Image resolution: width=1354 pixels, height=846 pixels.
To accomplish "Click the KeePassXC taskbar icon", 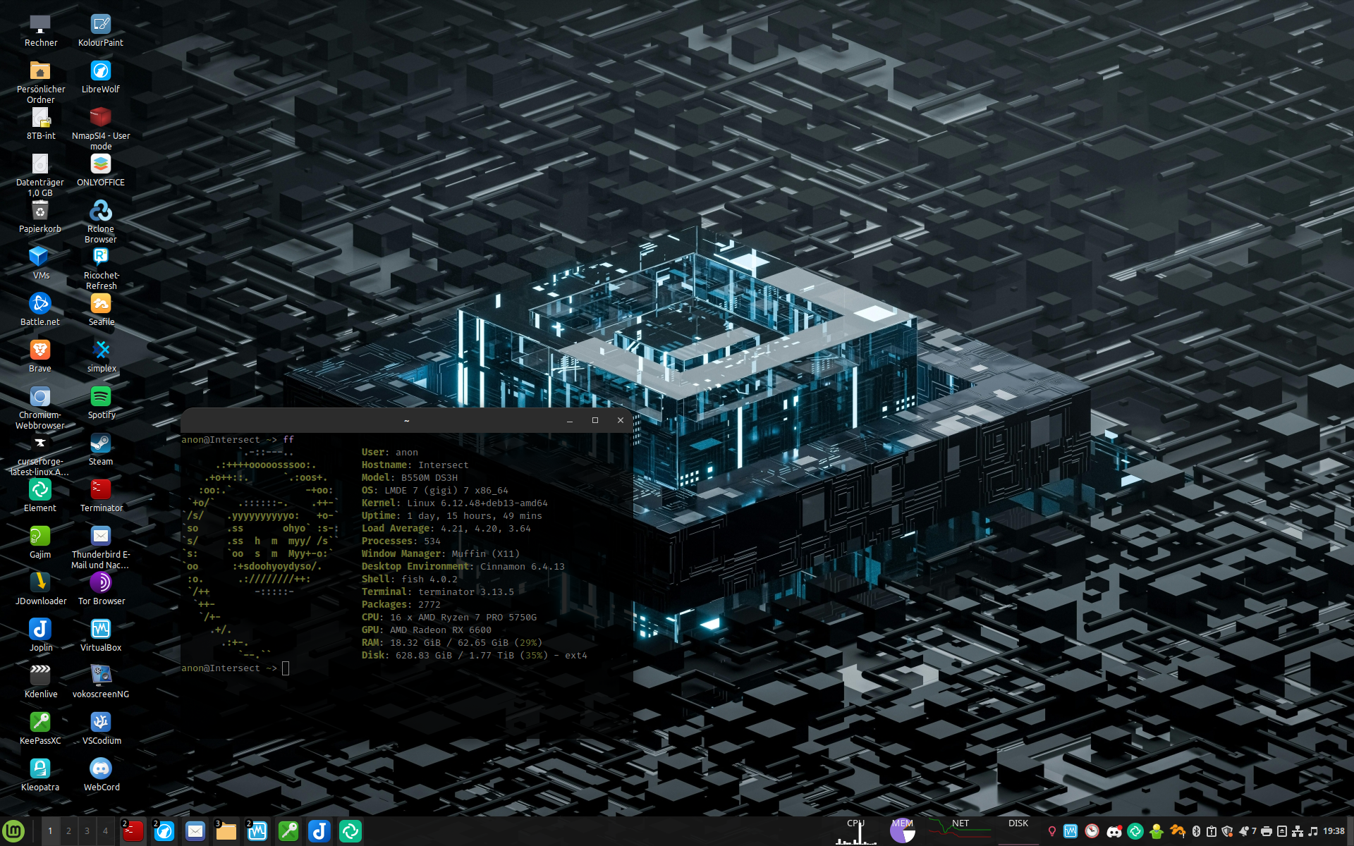I will pyautogui.click(x=288, y=832).
